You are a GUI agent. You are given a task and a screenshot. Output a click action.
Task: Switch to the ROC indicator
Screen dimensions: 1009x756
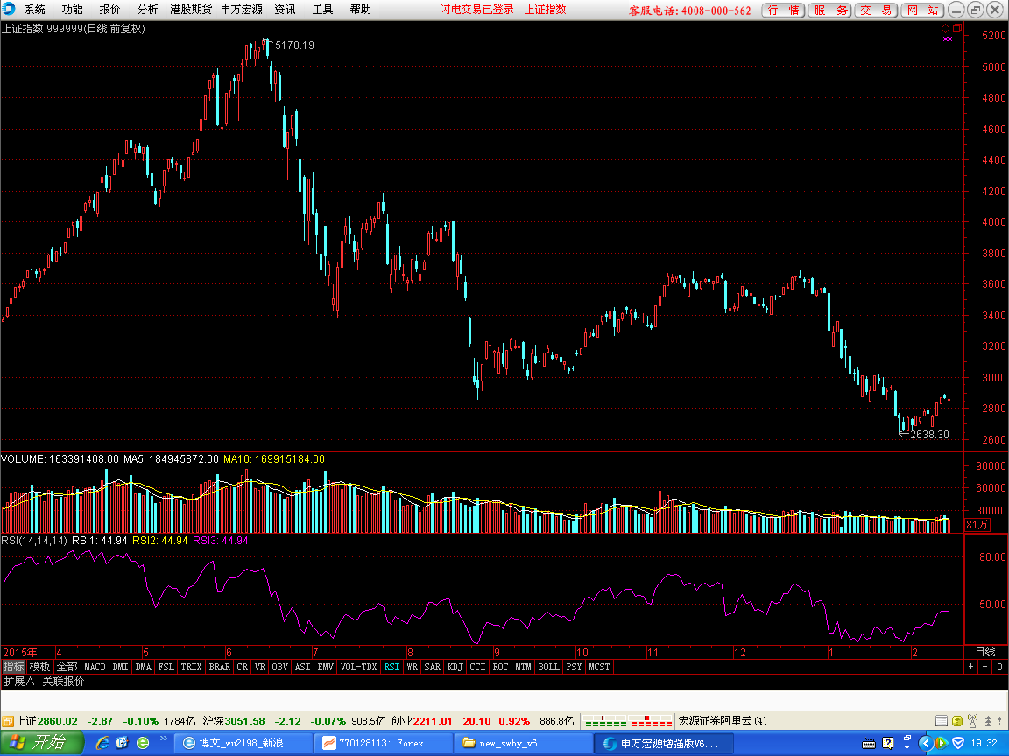coord(501,667)
